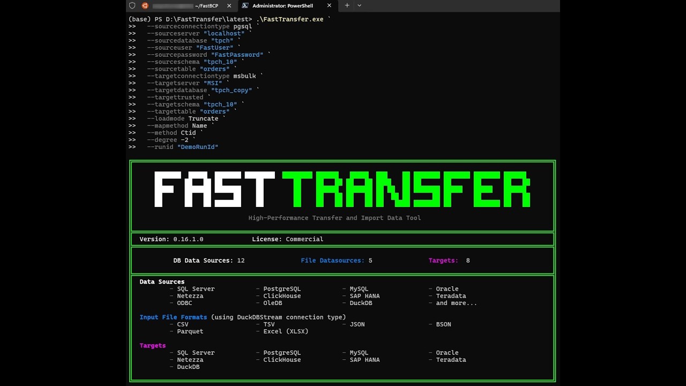Viewport: 686px width, 386px height.
Task: Select the Administrator: PowerShell tab
Action: (x=287, y=6)
